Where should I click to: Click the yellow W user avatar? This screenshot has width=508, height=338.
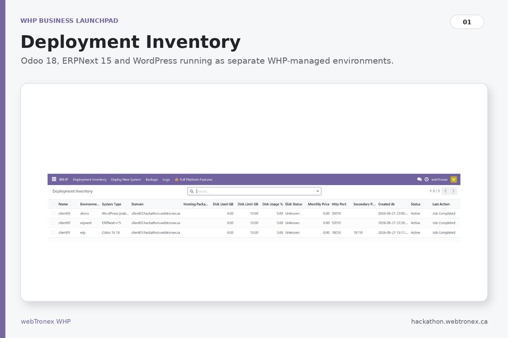[x=454, y=179]
